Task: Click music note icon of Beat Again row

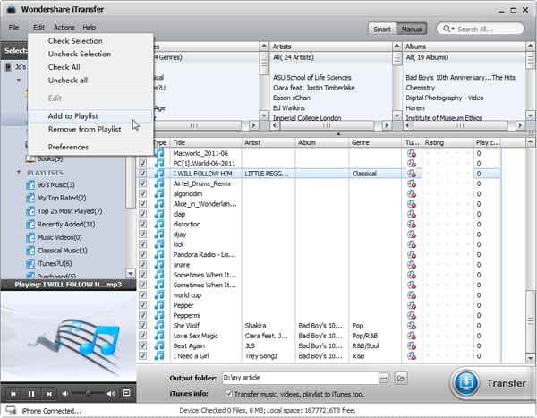Action: tap(159, 345)
